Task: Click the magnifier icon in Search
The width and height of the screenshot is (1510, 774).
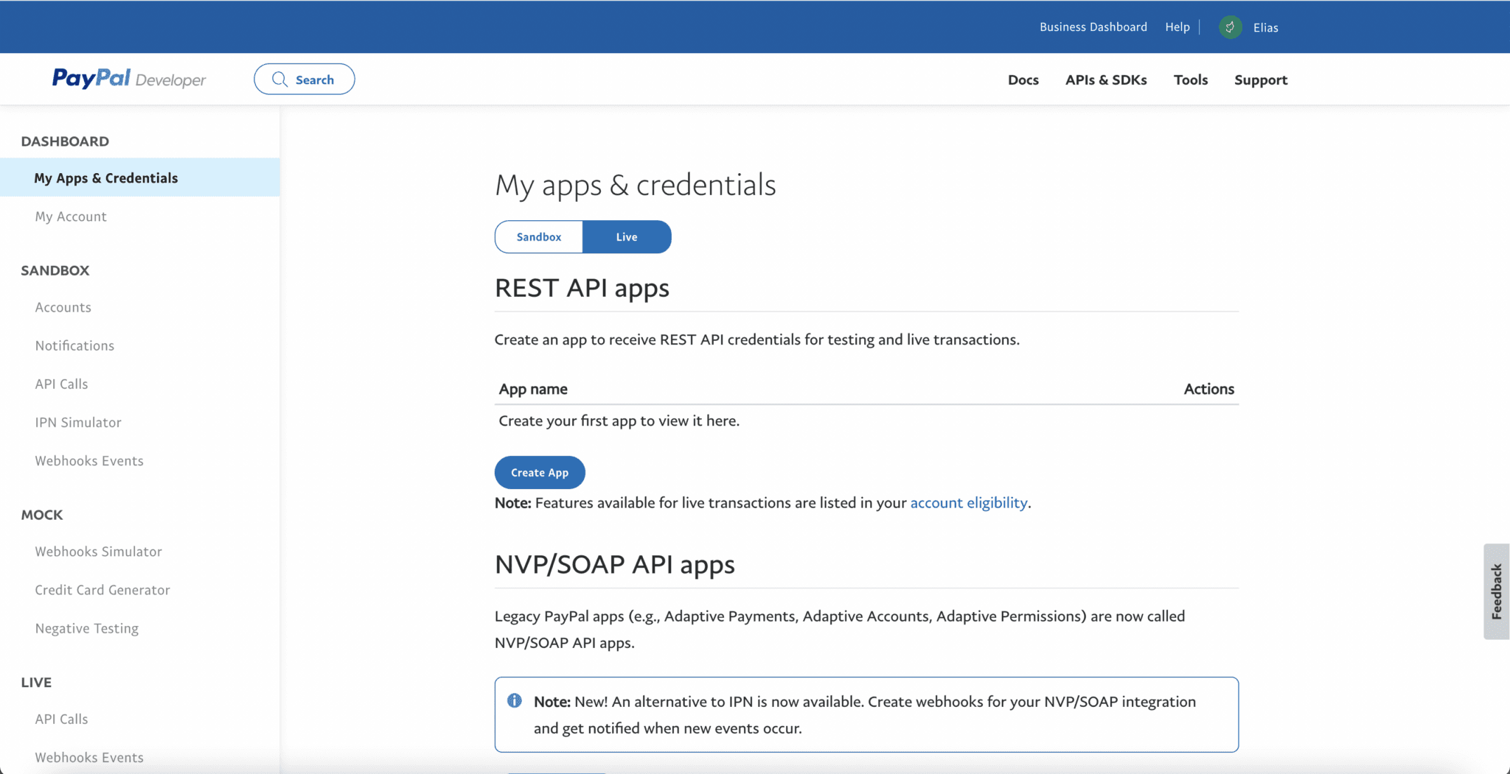Action: 279,80
